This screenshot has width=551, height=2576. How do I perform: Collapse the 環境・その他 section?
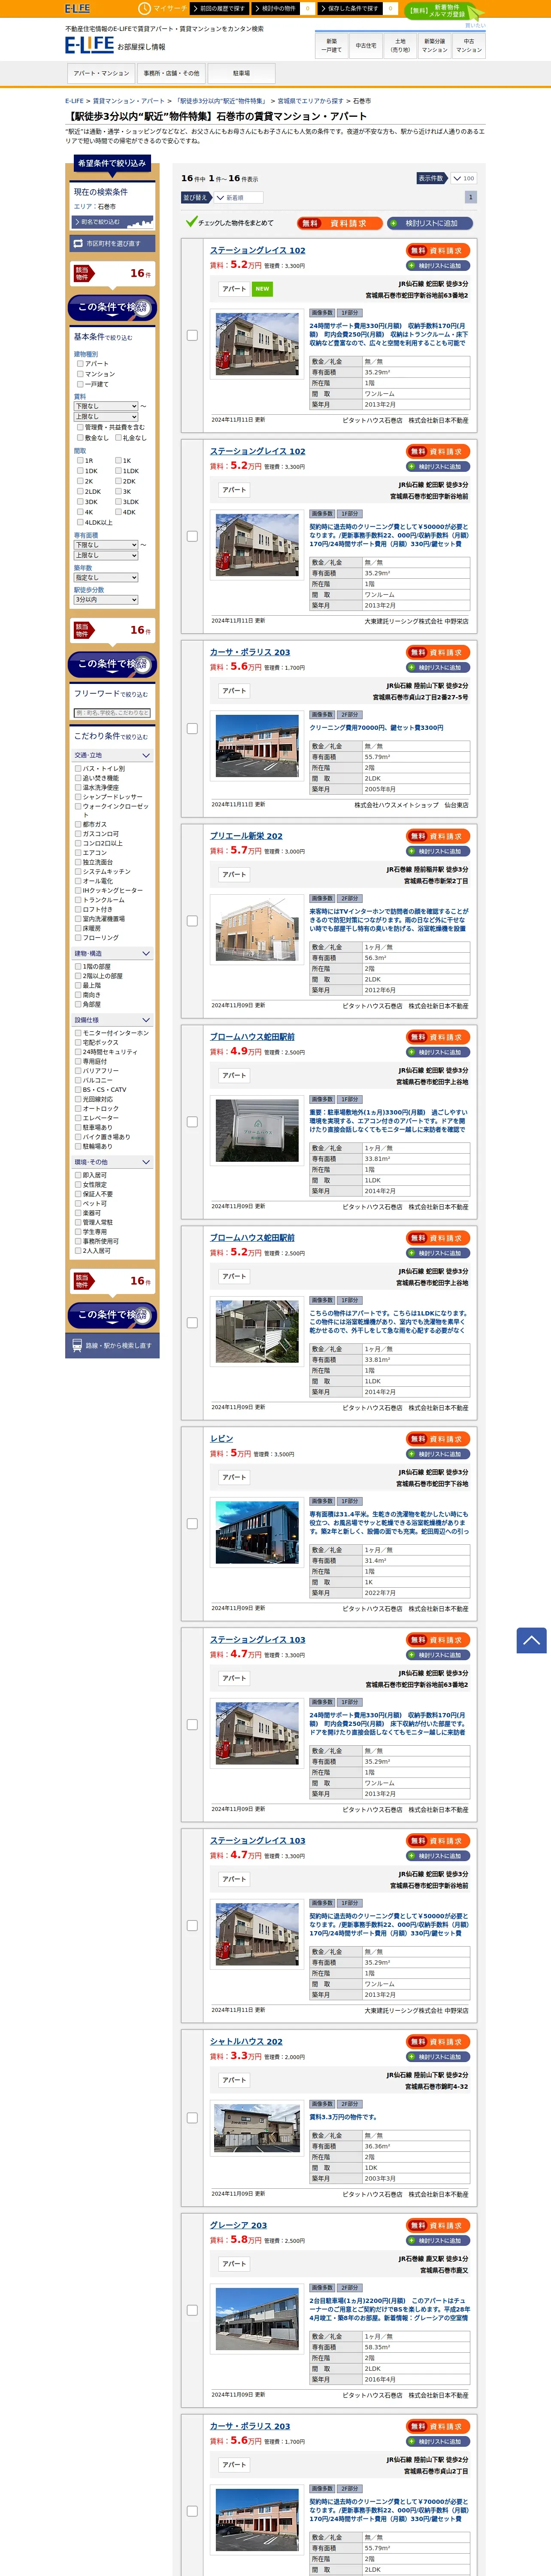[111, 1162]
